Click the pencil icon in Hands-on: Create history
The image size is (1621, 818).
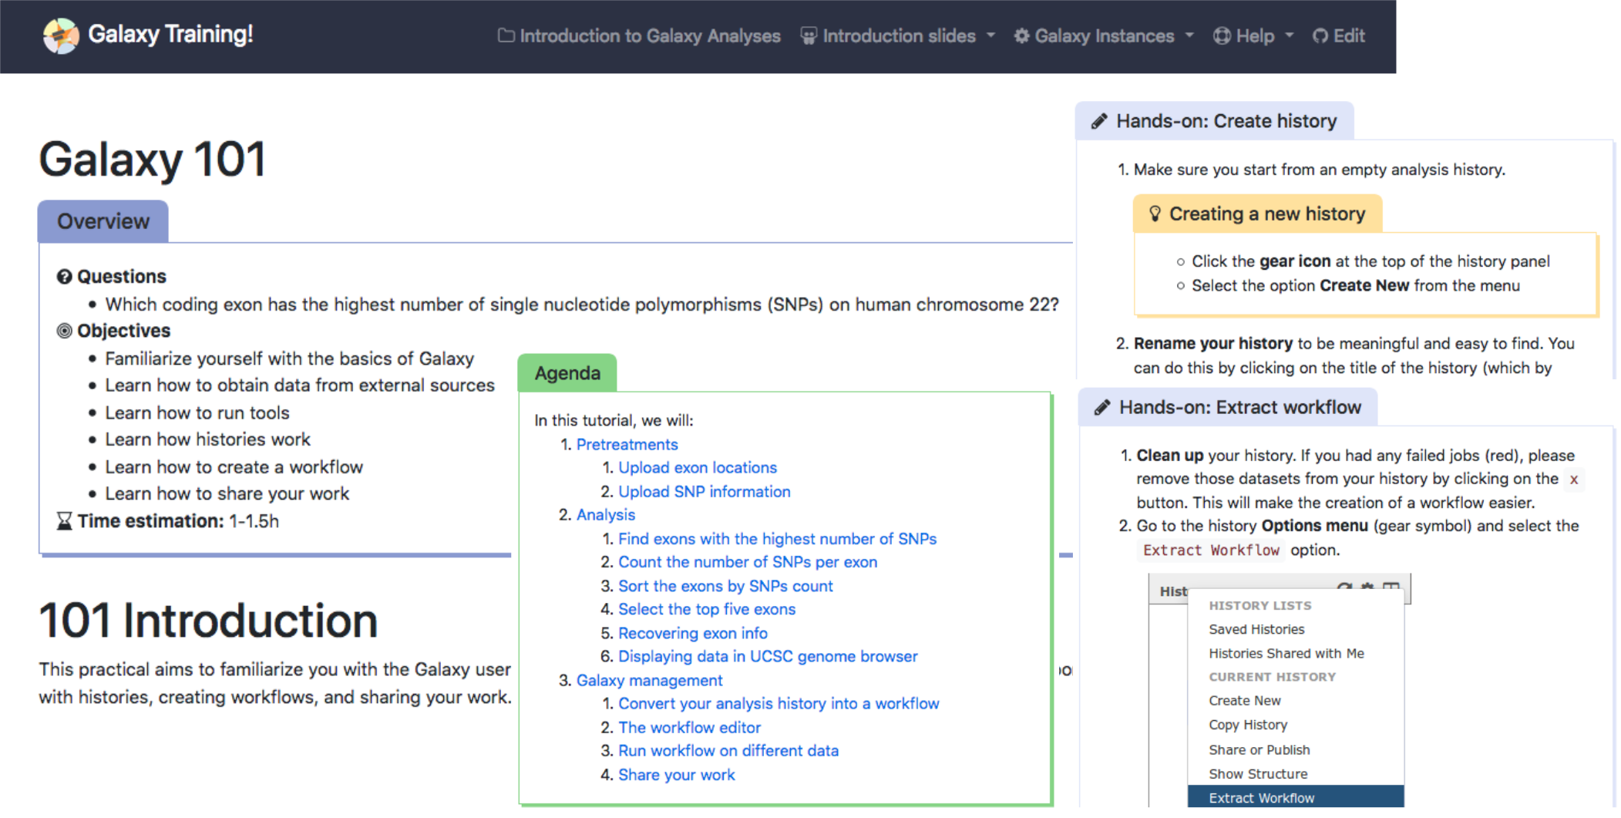[1099, 122]
